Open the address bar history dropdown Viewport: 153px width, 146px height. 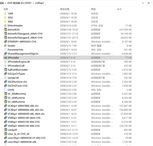click(x=143, y=3)
